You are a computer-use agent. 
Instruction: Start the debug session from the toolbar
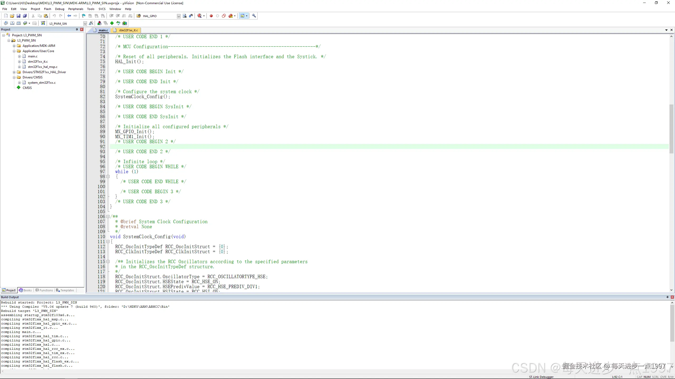[x=200, y=16]
